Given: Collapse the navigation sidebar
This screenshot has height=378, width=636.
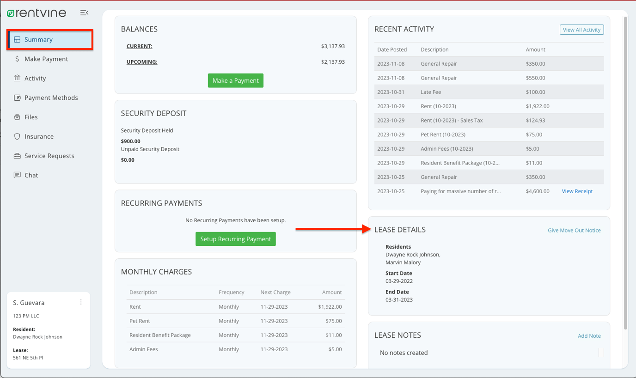Looking at the screenshot, I should [84, 12].
